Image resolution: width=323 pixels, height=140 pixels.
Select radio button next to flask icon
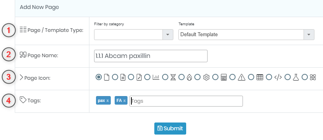click(x=288, y=77)
